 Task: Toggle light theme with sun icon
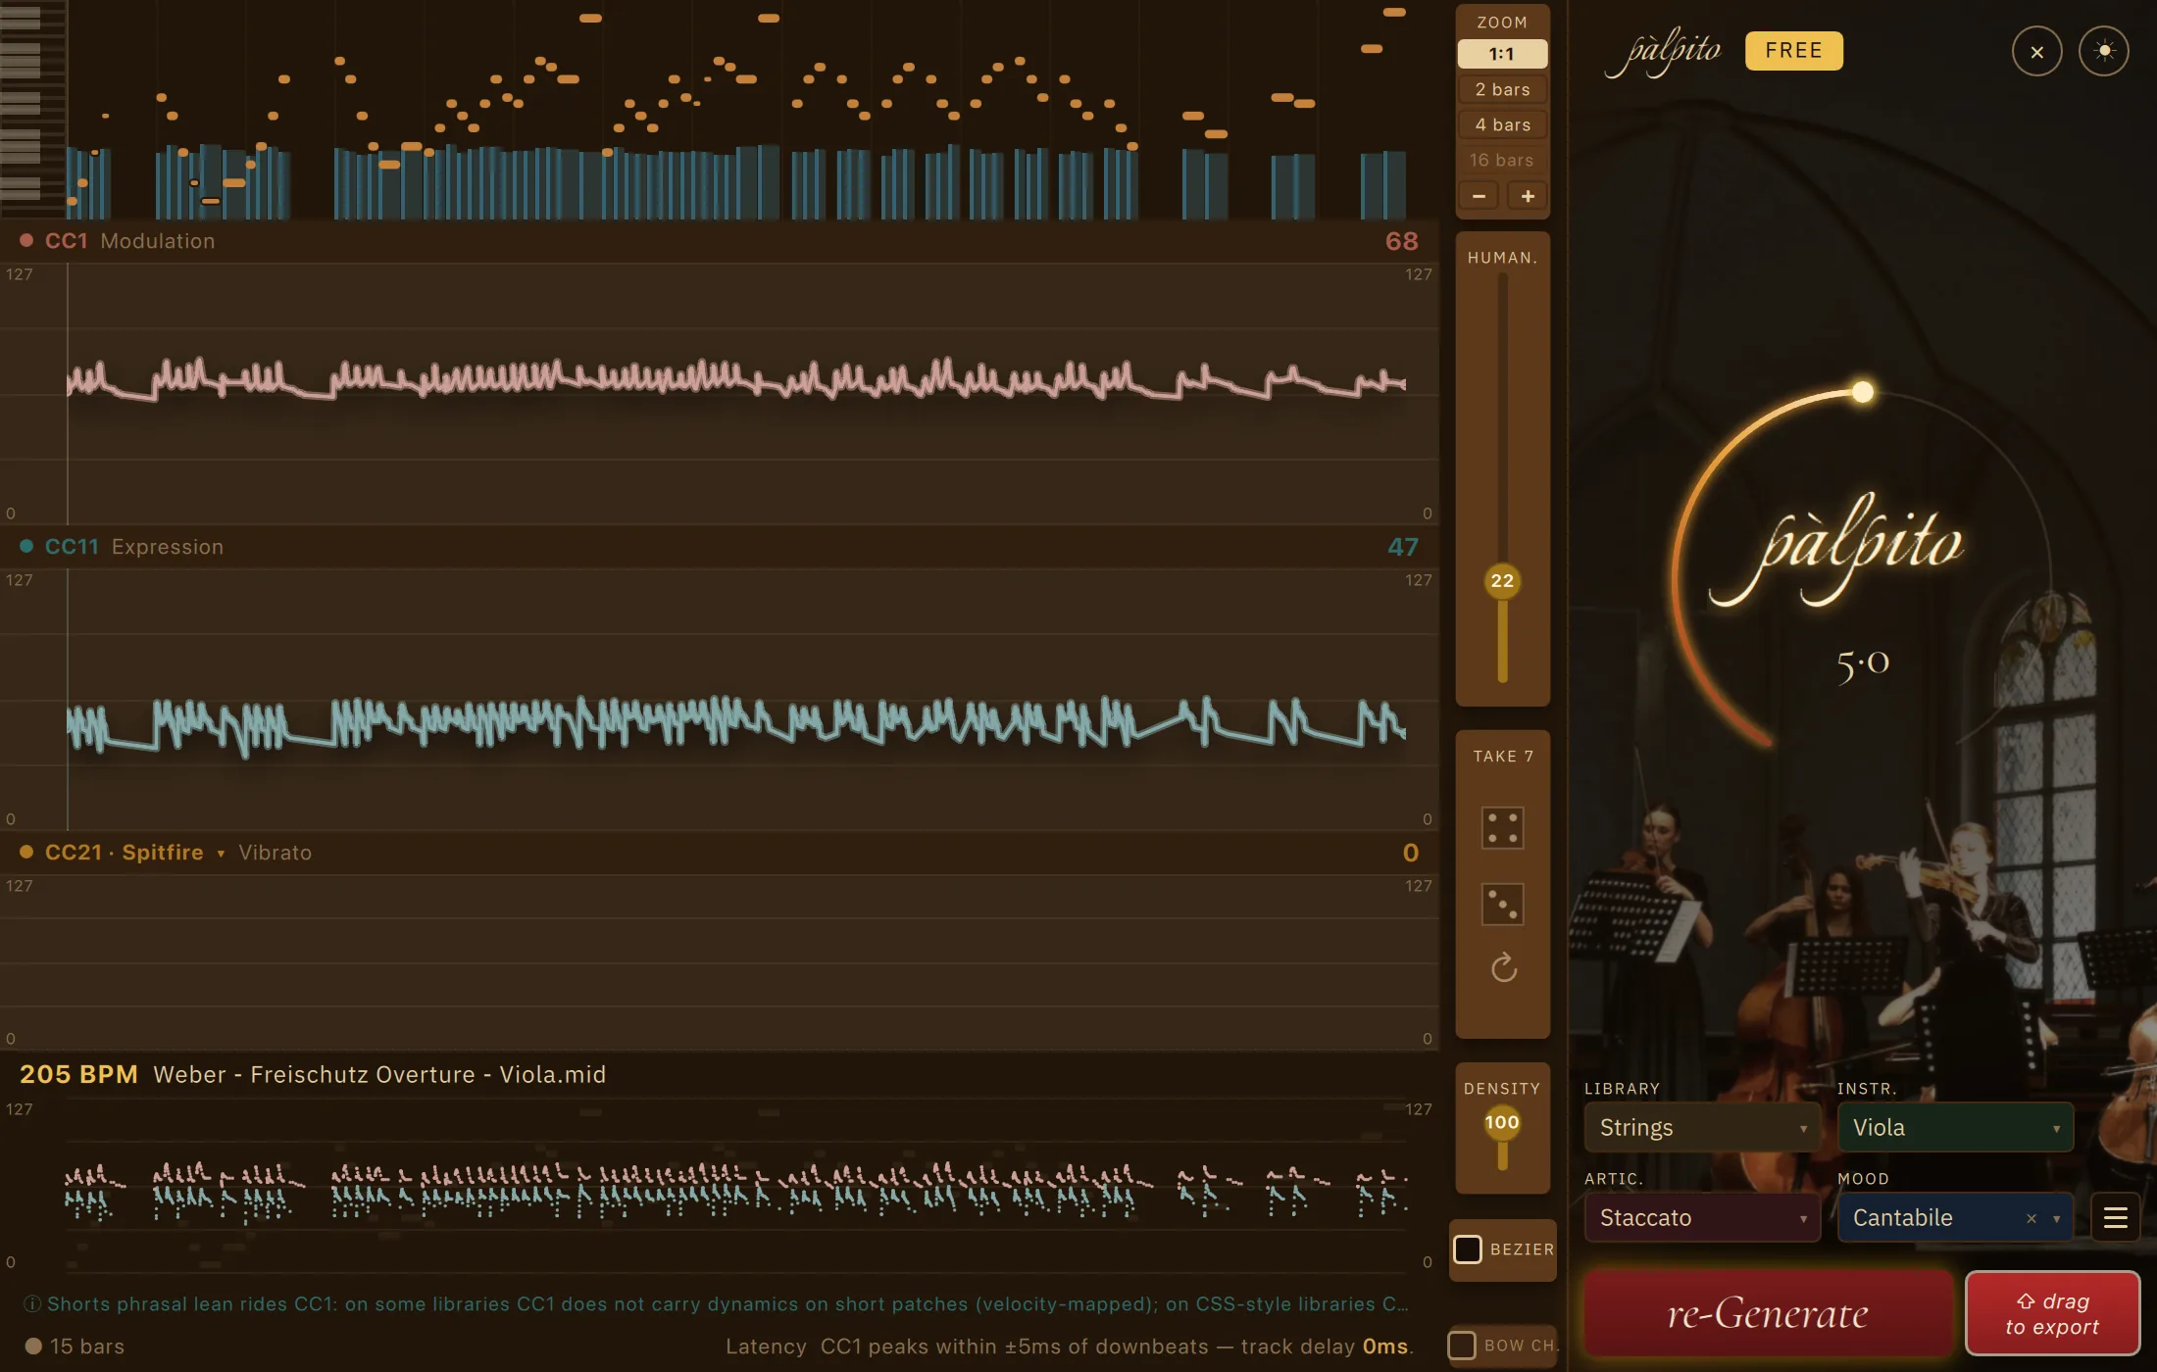2103,51
